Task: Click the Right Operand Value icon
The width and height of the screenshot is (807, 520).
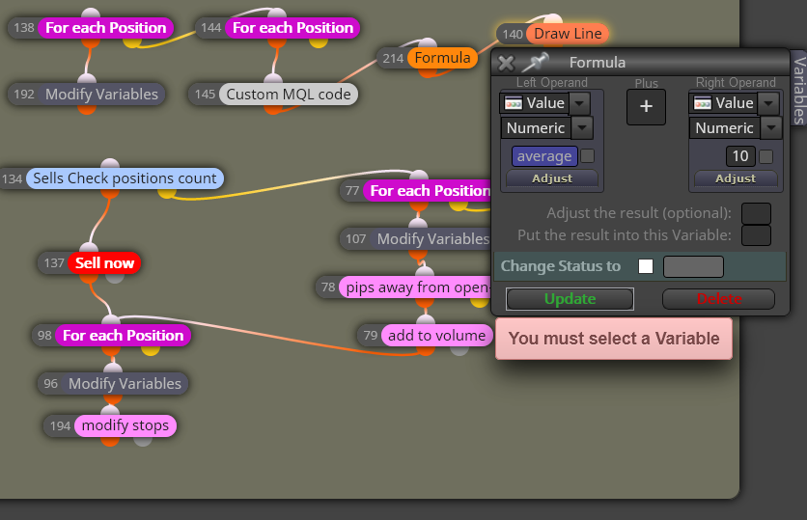Action: [703, 103]
